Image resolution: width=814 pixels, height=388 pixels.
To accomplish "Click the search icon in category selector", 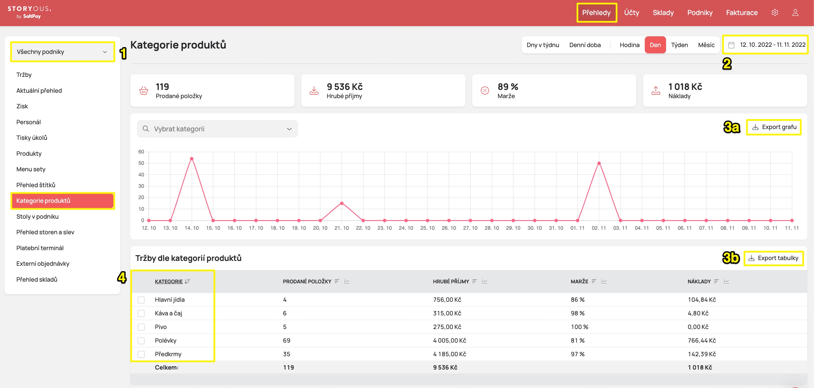I will tap(146, 129).
